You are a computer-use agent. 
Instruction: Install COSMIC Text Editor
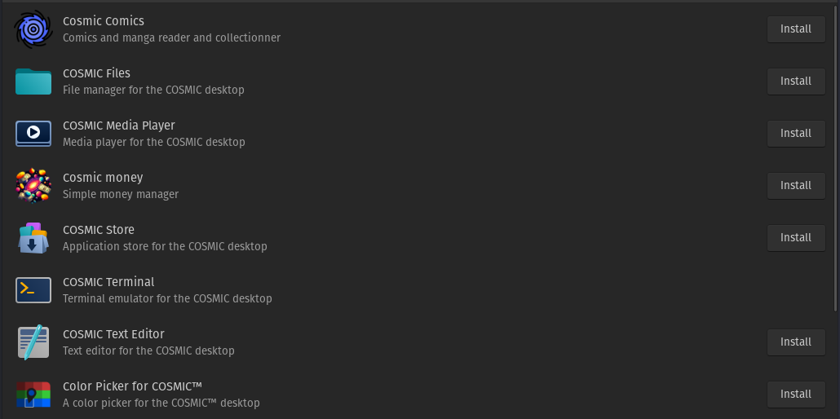(796, 342)
